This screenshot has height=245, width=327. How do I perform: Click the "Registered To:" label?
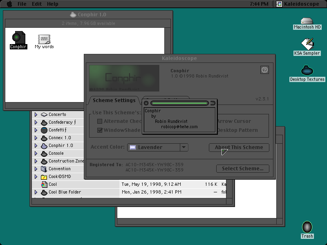(106, 165)
